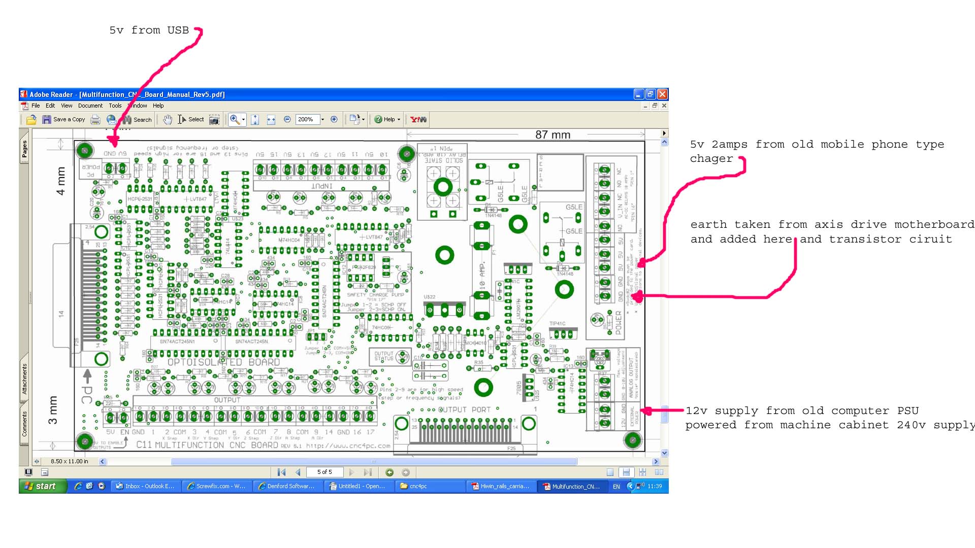The height and width of the screenshot is (548, 975).
Task: Open the Edit menu
Action: 50,106
